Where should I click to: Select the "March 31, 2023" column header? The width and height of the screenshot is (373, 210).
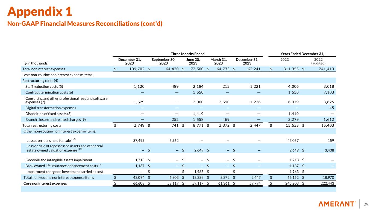(x=218, y=61)
